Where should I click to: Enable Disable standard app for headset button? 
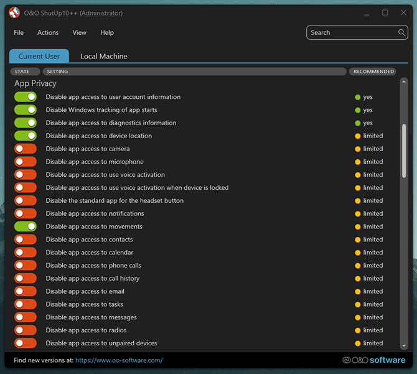tap(26, 200)
